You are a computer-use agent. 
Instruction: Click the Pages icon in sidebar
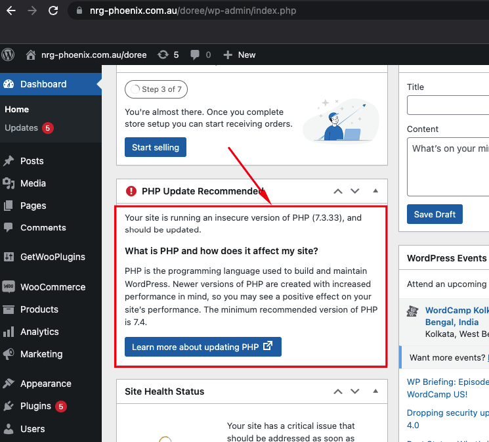pyautogui.click(x=9, y=206)
